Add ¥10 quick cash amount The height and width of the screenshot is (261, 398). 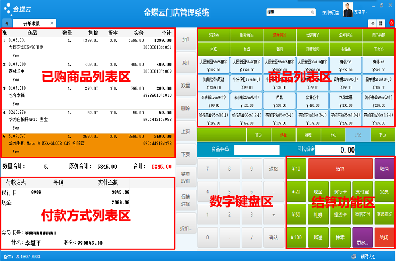click(296, 169)
